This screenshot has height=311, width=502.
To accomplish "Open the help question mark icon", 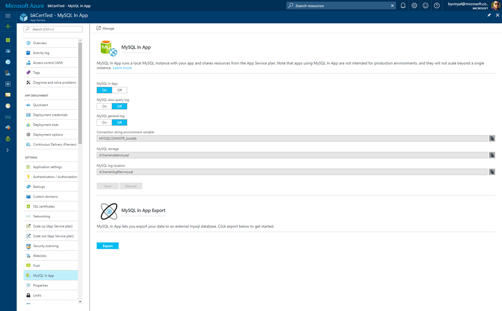I will pos(437,5).
